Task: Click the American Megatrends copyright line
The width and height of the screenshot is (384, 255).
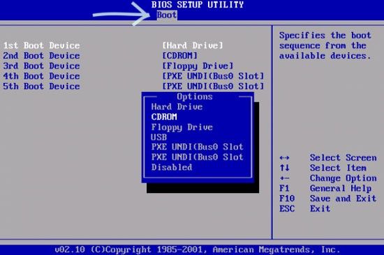Action: pos(198,249)
